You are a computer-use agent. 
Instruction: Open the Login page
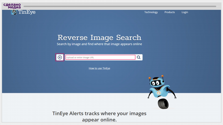pos(185,12)
